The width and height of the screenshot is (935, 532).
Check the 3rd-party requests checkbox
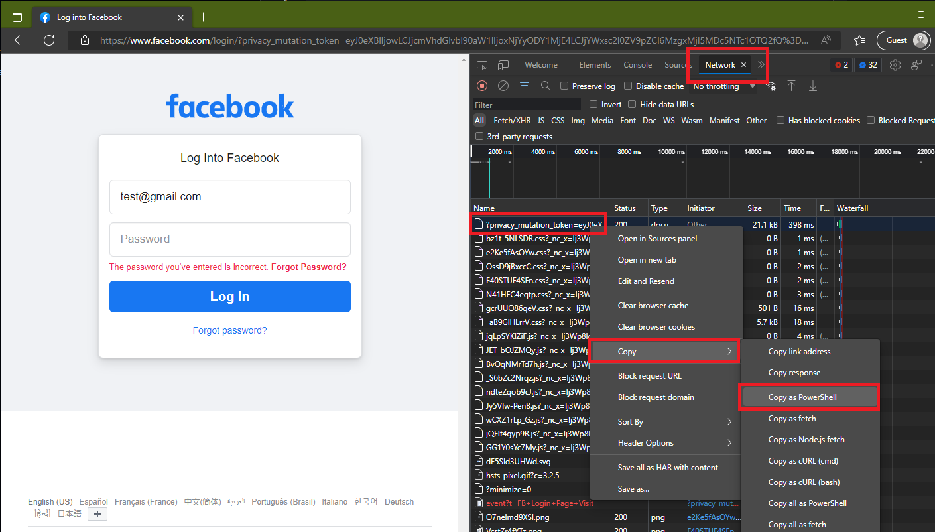(x=479, y=137)
